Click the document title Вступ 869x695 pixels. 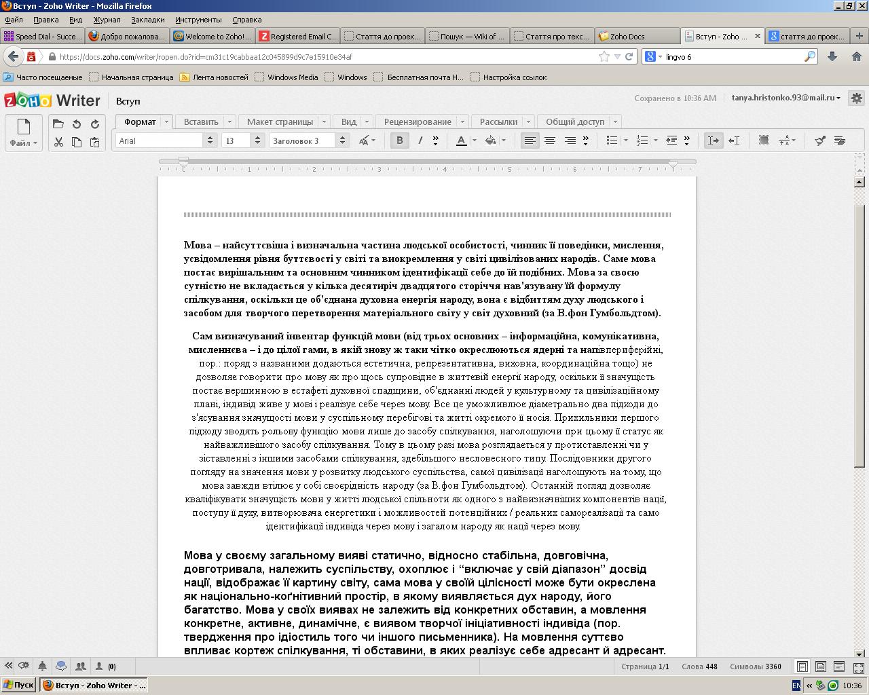(x=128, y=101)
